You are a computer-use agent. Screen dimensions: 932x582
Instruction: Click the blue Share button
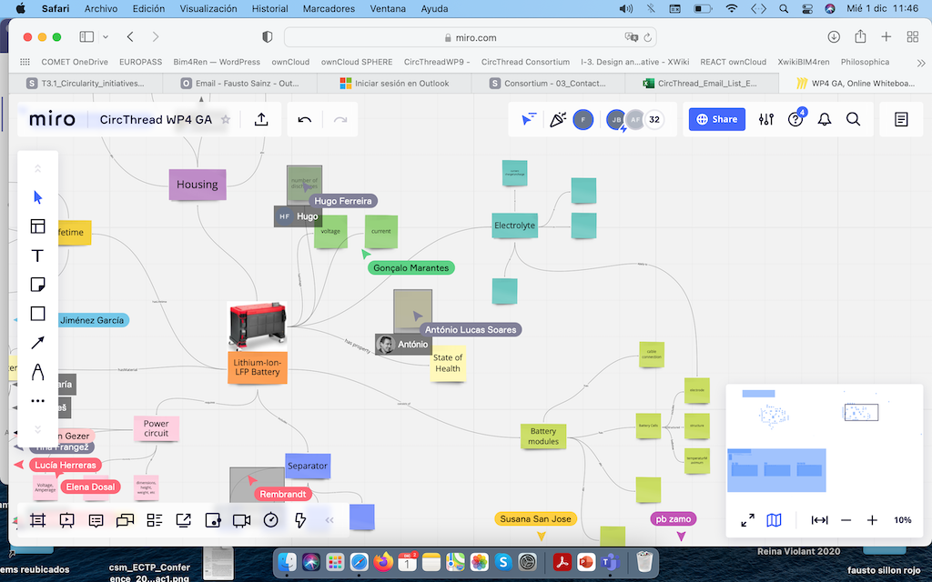coord(717,119)
